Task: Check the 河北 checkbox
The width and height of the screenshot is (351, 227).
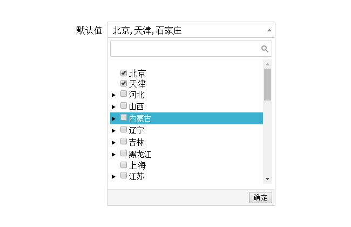Action: (x=124, y=94)
